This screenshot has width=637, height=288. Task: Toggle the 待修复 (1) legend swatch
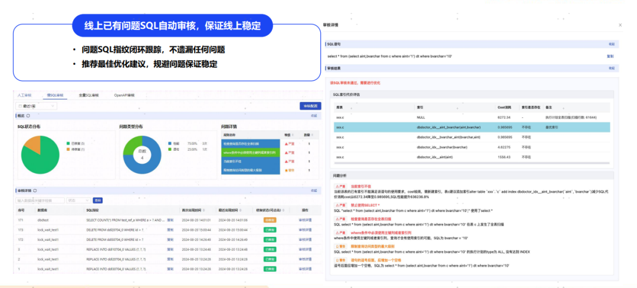pos(67,150)
